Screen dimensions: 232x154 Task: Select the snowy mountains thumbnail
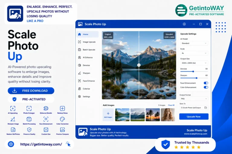click(137, 115)
